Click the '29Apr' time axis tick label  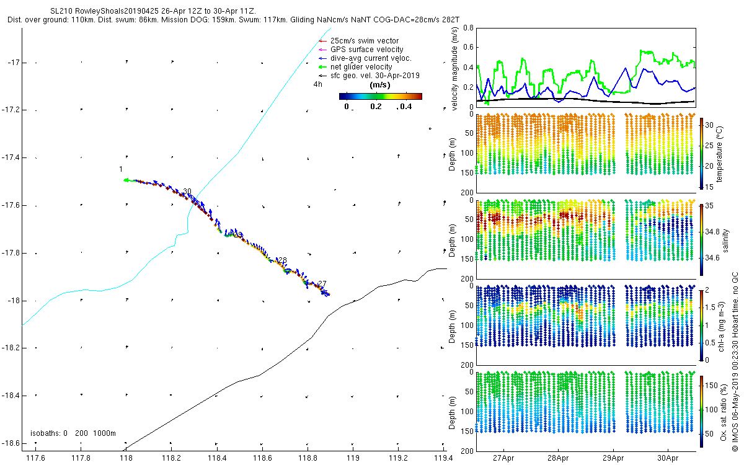(613, 458)
